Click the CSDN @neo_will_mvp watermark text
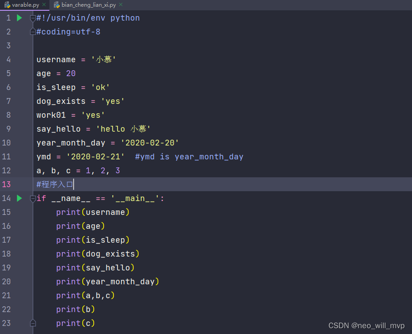 [x=366, y=325]
